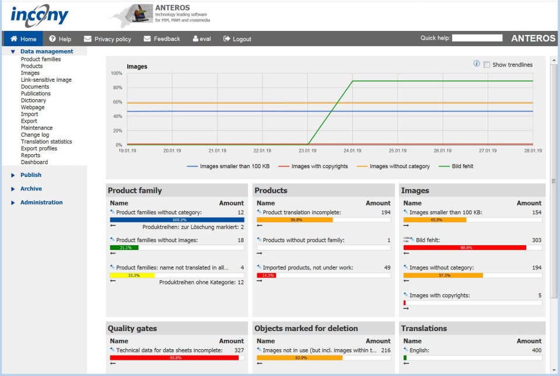Screen dimensions: 560x376
Task: Click the Technical data incomplete red progress bar
Action: coord(174,357)
